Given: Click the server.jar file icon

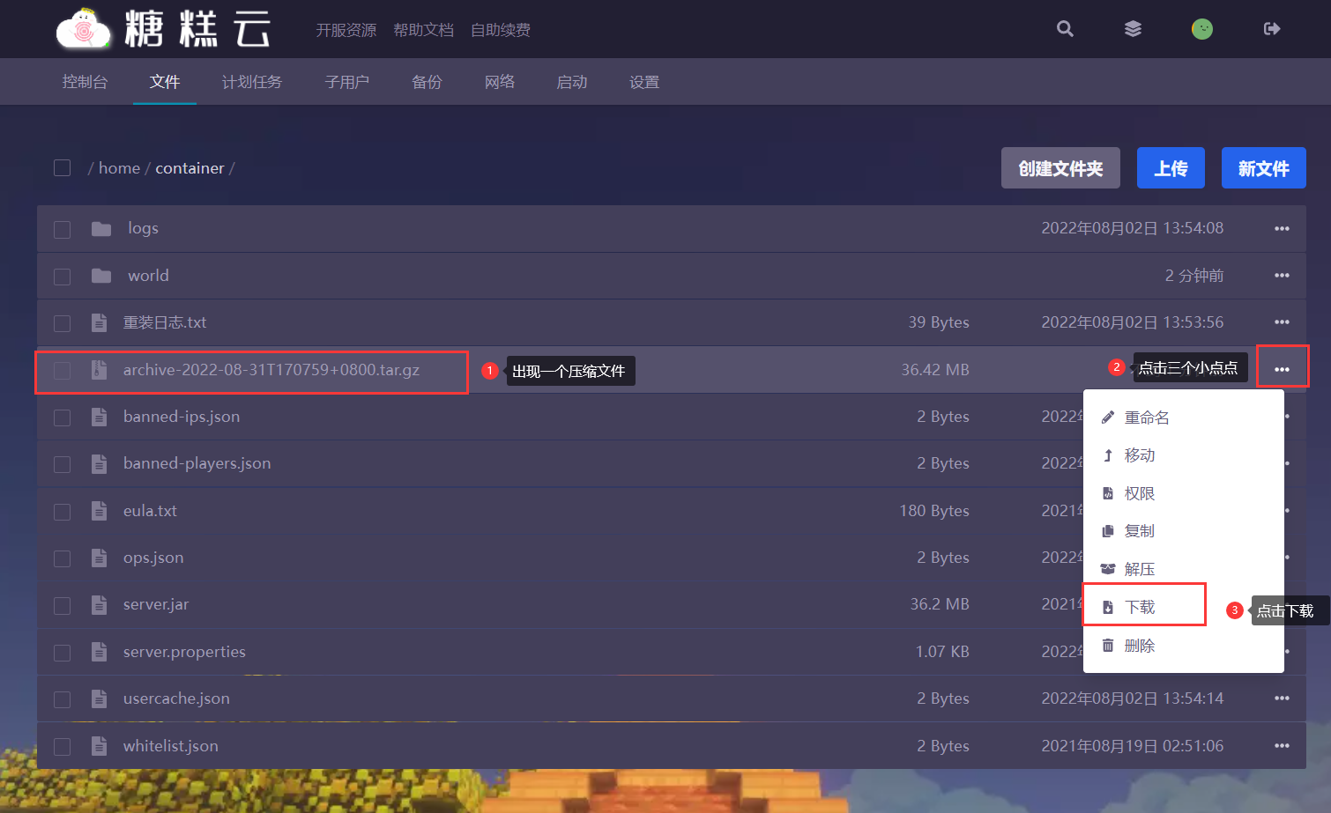Looking at the screenshot, I should (100, 605).
